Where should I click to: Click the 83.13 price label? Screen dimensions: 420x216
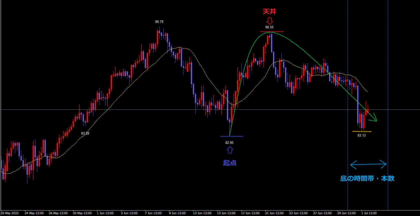pos(362,136)
